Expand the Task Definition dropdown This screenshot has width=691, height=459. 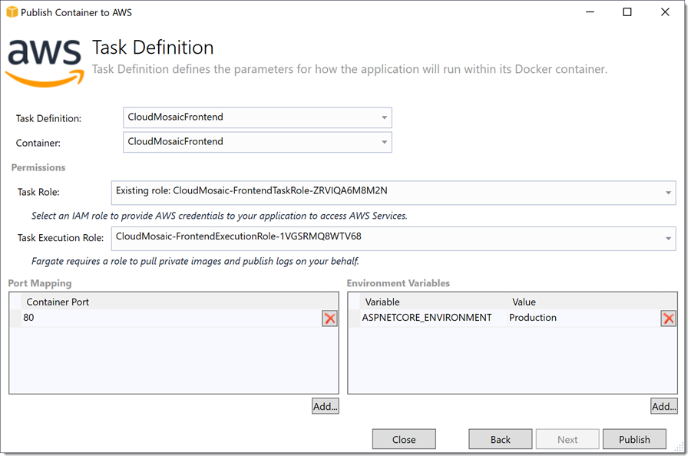pyautogui.click(x=384, y=117)
